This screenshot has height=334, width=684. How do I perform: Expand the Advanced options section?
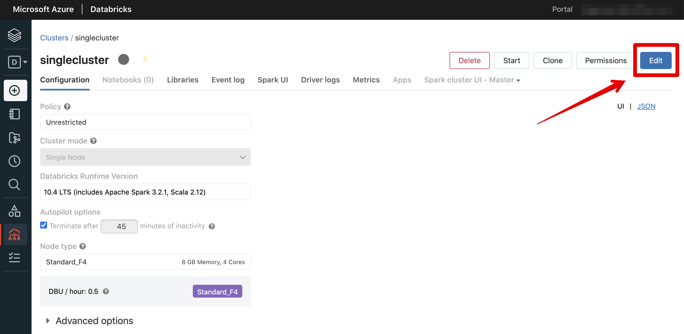(94, 321)
